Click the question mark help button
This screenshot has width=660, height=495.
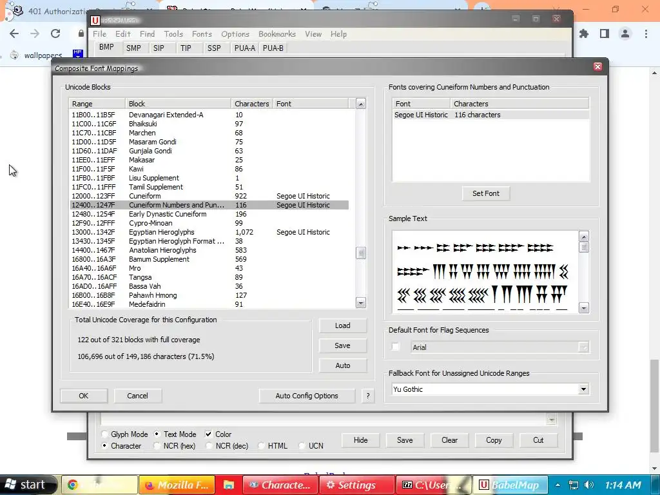[x=368, y=396]
